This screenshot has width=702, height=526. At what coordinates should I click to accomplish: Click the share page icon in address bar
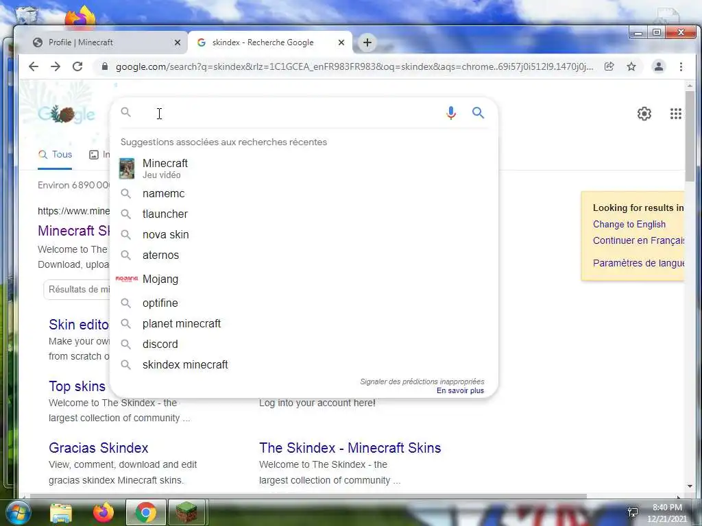pyautogui.click(x=609, y=66)
